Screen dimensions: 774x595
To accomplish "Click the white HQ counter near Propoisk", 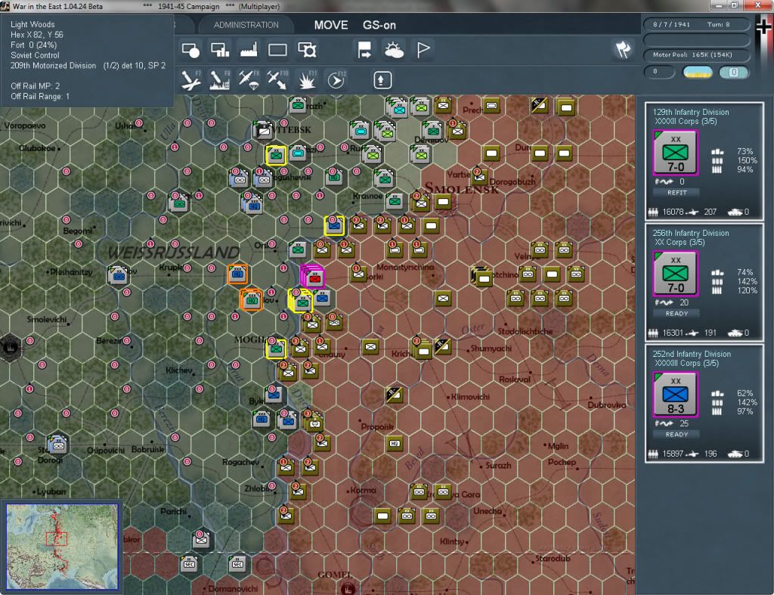I will 395,443.
